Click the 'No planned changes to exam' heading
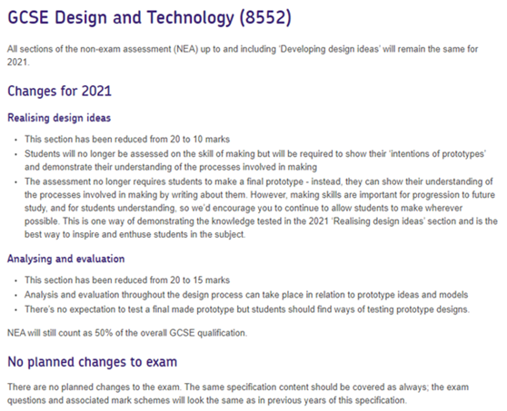The width and height of the screenshot is (507, 411). point(93,362)
